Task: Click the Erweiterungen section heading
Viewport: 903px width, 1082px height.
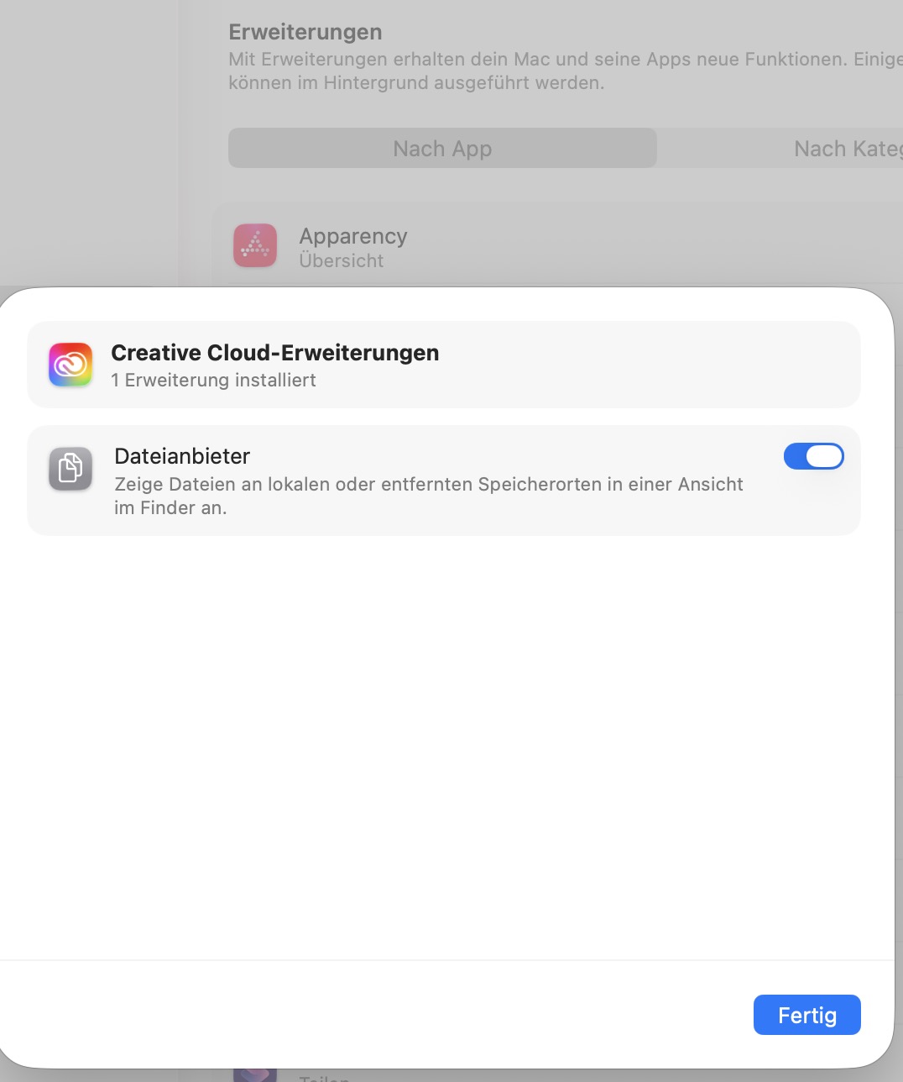Action: [305, 32]
